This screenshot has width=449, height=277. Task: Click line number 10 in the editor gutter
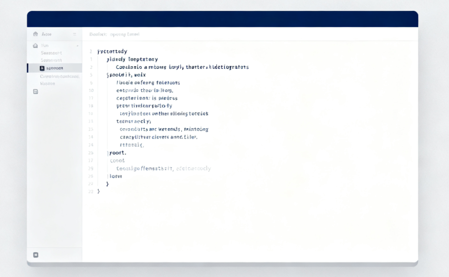click(x=91, y=90)
